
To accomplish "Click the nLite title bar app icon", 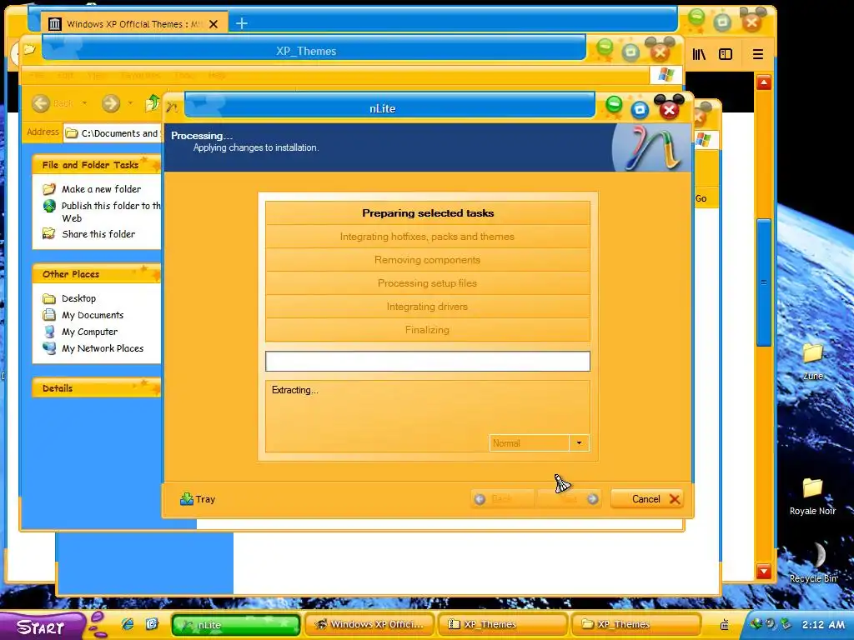I will click(173, 107).
